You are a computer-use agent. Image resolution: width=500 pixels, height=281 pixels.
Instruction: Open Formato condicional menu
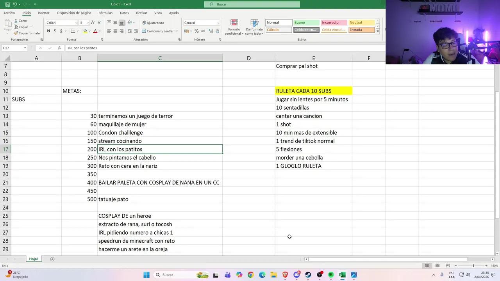pos(234,27)
